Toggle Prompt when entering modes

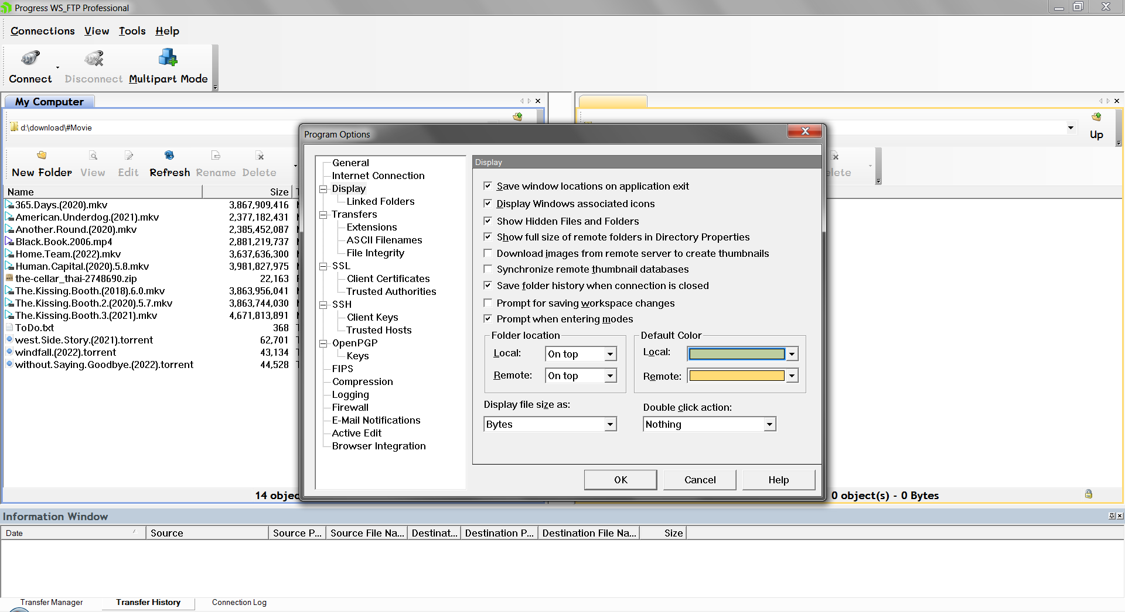click(487, 319)
